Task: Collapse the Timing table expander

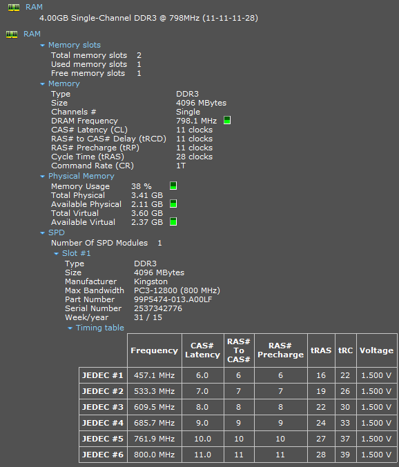Action: click(70, 328)
